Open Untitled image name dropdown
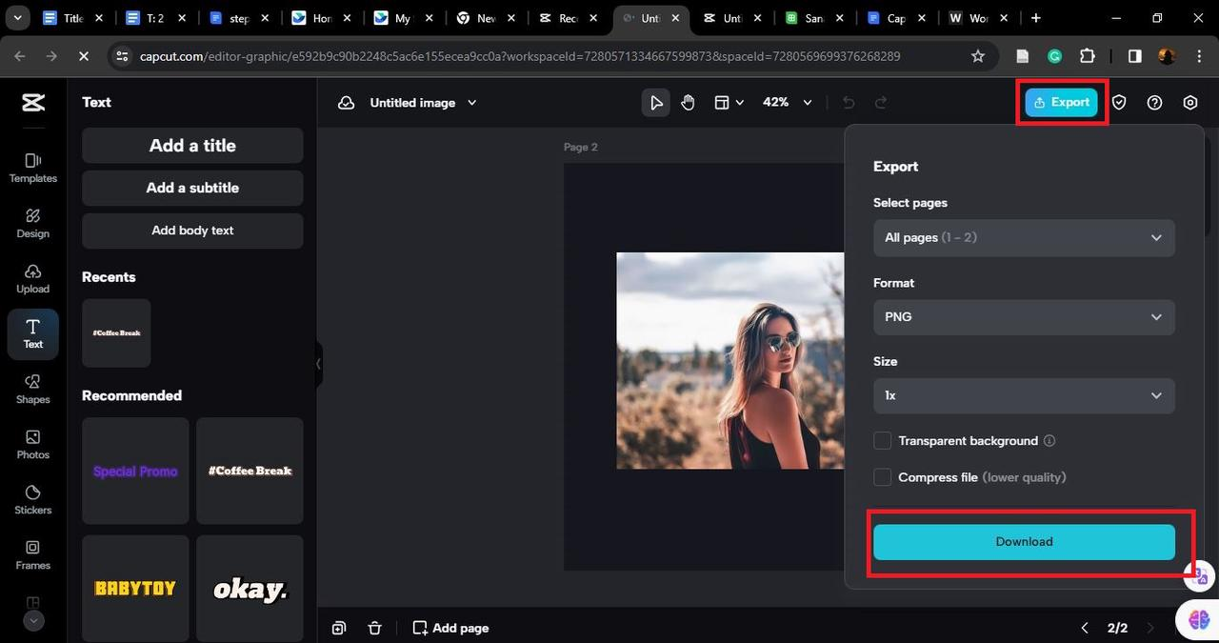 coord(423,103)
